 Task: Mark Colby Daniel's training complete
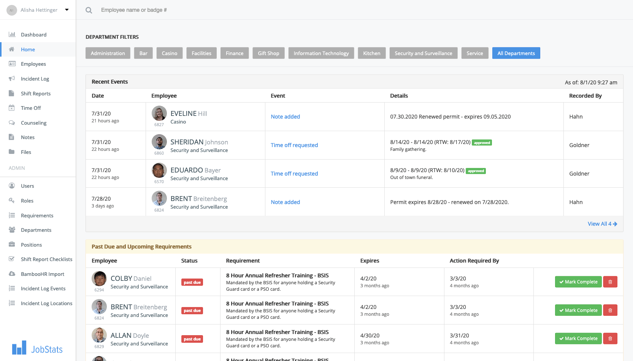click(x=578, y=282)
